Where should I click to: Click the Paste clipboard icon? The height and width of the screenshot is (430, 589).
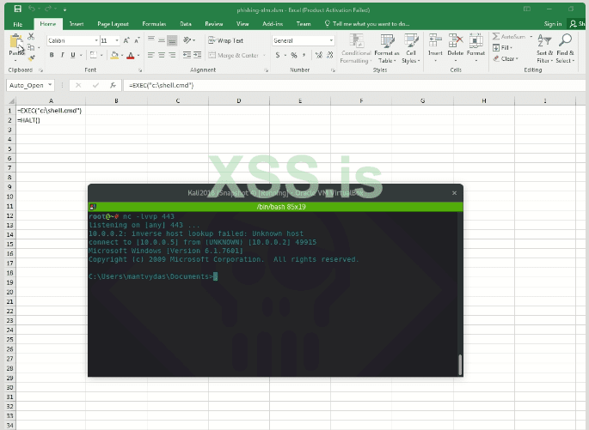(16, 42)
